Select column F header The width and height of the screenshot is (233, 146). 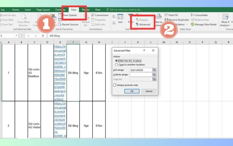(73, 42)
